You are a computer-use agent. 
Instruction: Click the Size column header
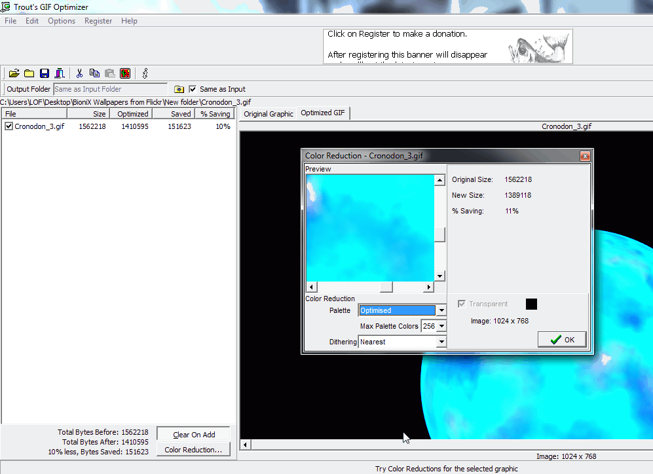[88, 114]
